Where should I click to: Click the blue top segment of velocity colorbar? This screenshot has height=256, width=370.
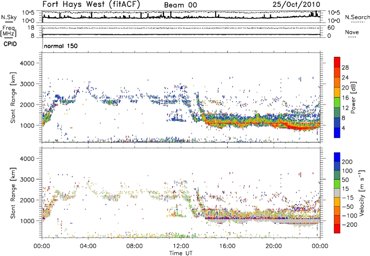pos(337,157)
